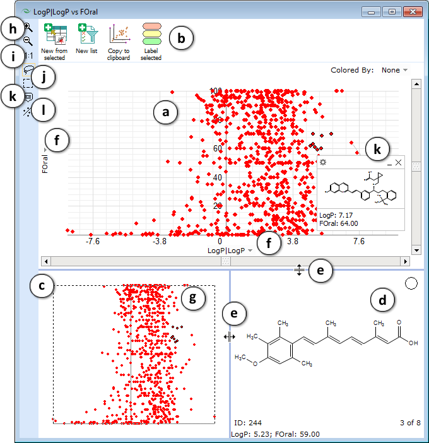Toggle the circle marker in molecule panel
Screen dimensions: 429x443
411,284
